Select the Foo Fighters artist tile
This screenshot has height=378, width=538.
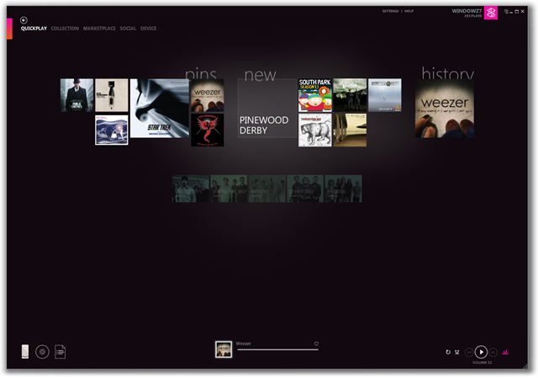pyautogui.click(x=191, y=189)
